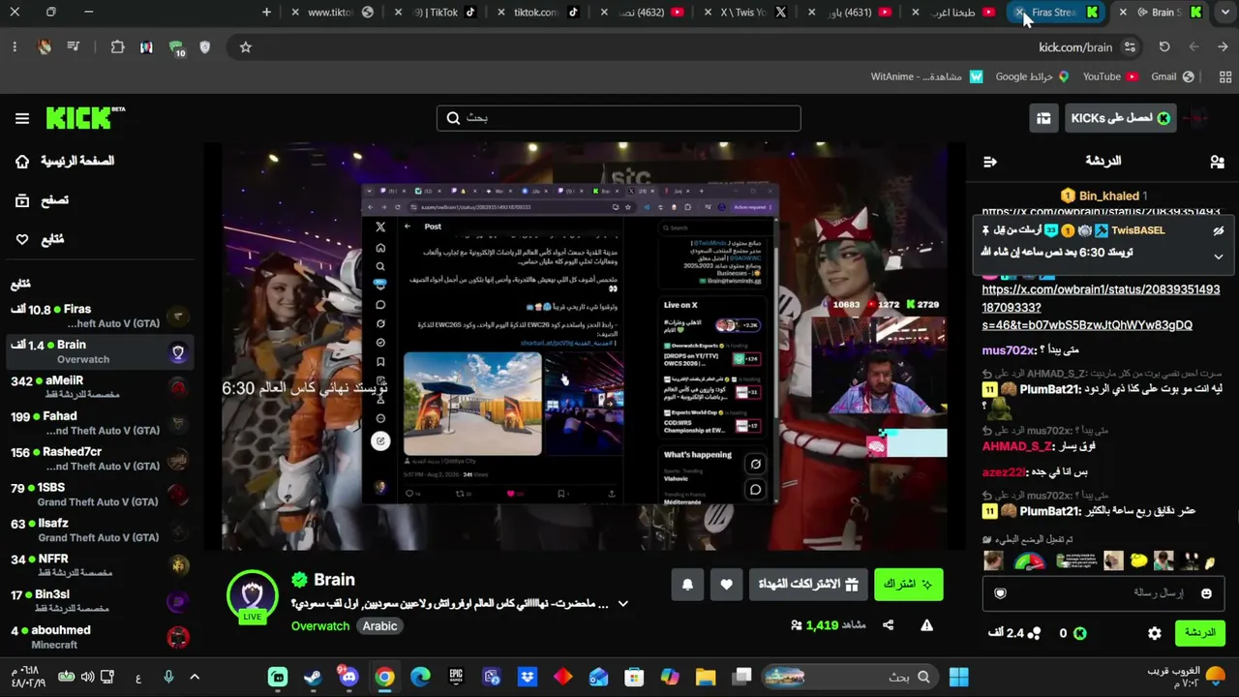Click the gifted subscriptions button
This screenshot has height=697, width=1239.
(808, 585)
